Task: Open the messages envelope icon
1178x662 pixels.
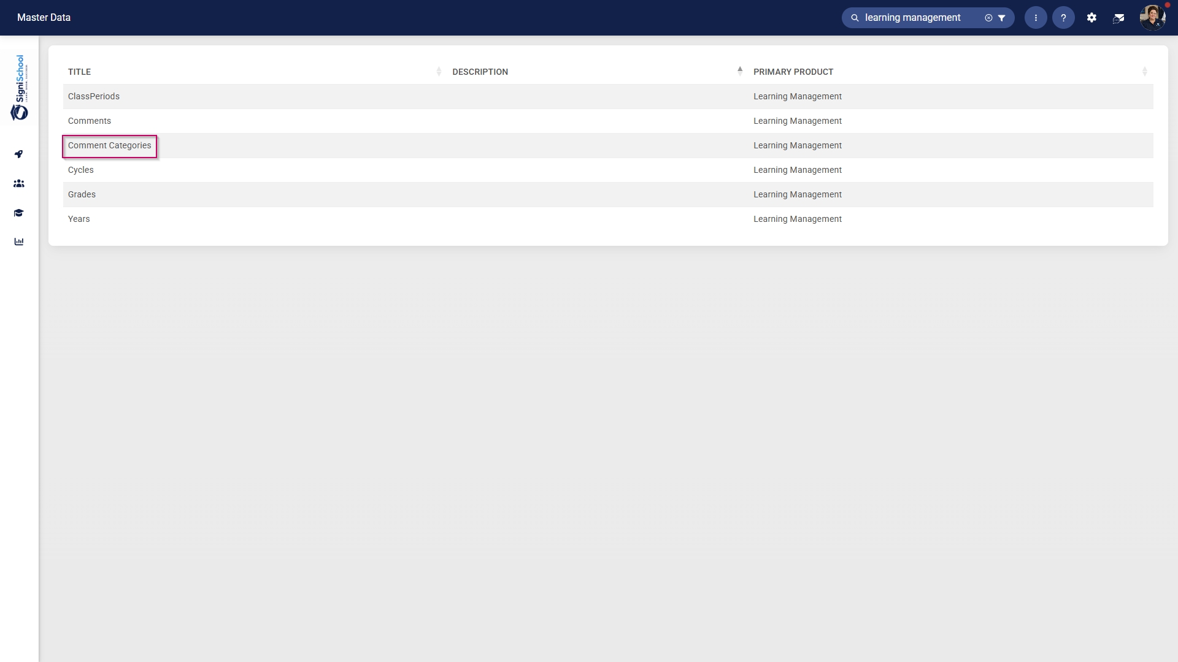Action: (1118, 18)
